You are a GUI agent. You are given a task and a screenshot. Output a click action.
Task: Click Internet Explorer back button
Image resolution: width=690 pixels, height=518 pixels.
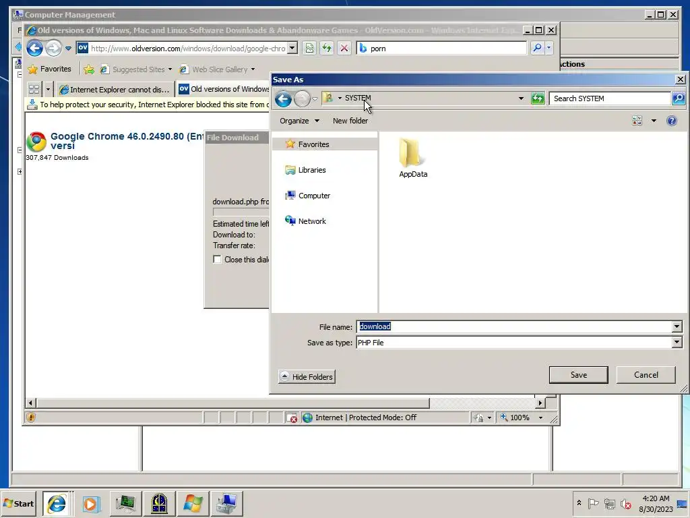pos(35,48)
